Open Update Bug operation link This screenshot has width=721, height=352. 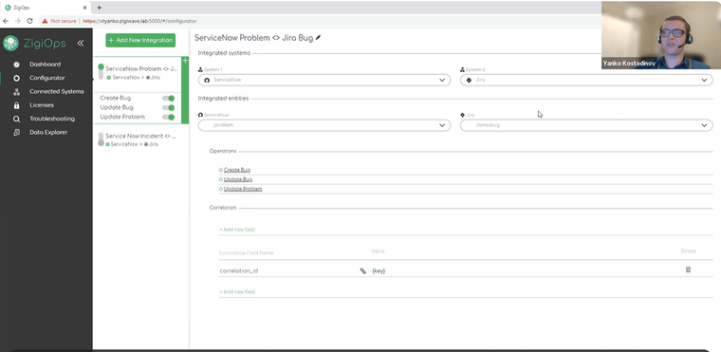tap(238, 179)
